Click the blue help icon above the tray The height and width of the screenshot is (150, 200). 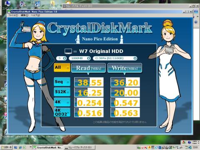pos(189,142)
